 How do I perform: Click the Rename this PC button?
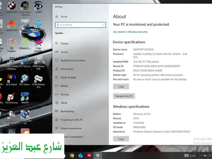(124, 96)
